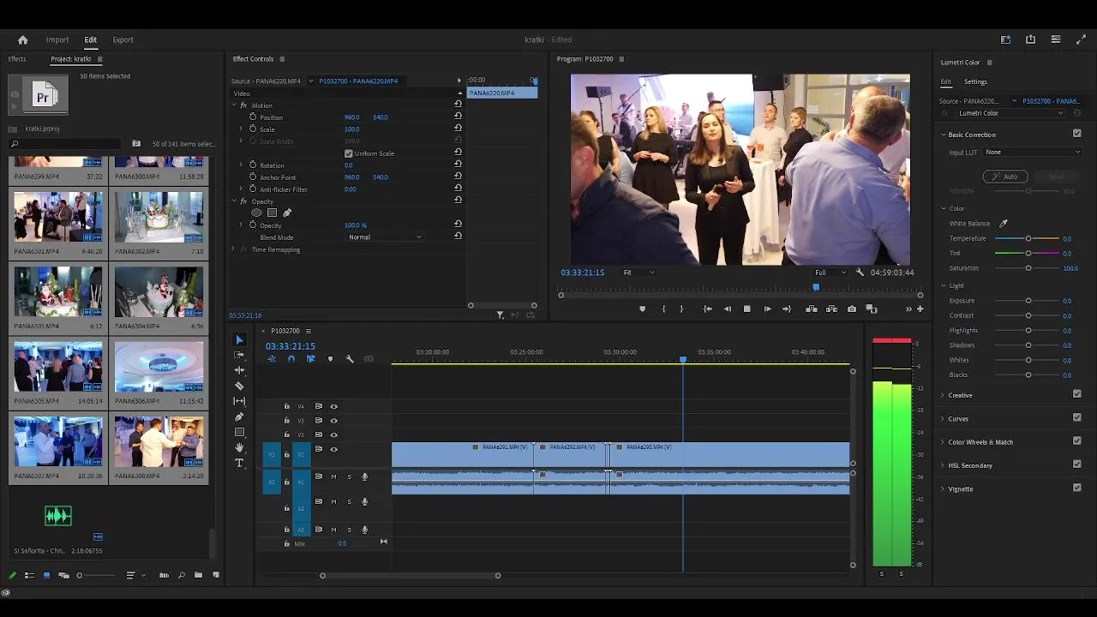Open Settings tab in Lumetri Color

tap(975, 81)
